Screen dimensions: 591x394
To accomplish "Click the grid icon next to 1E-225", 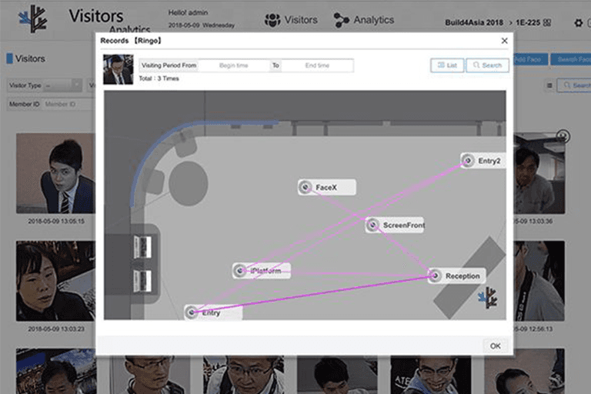I will 547,23.
